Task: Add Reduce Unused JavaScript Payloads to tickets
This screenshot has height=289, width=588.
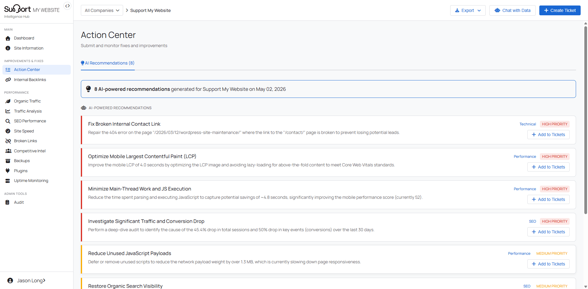Action: point(548,264)
